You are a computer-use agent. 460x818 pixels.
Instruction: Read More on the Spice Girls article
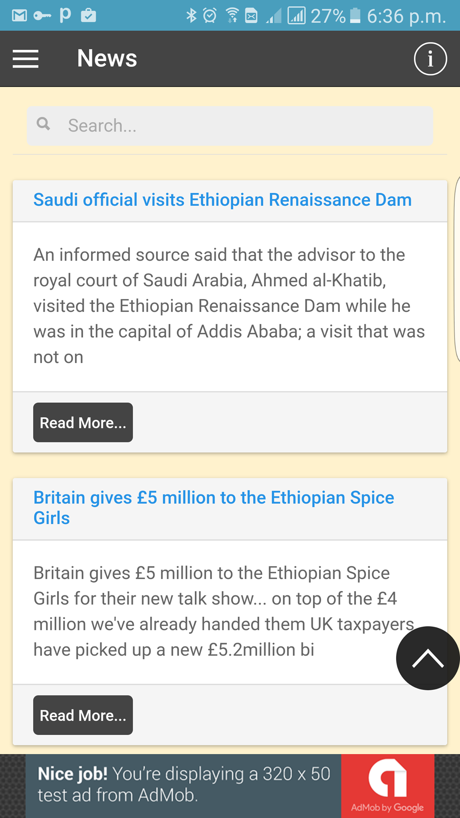click(x=83, y=715)
